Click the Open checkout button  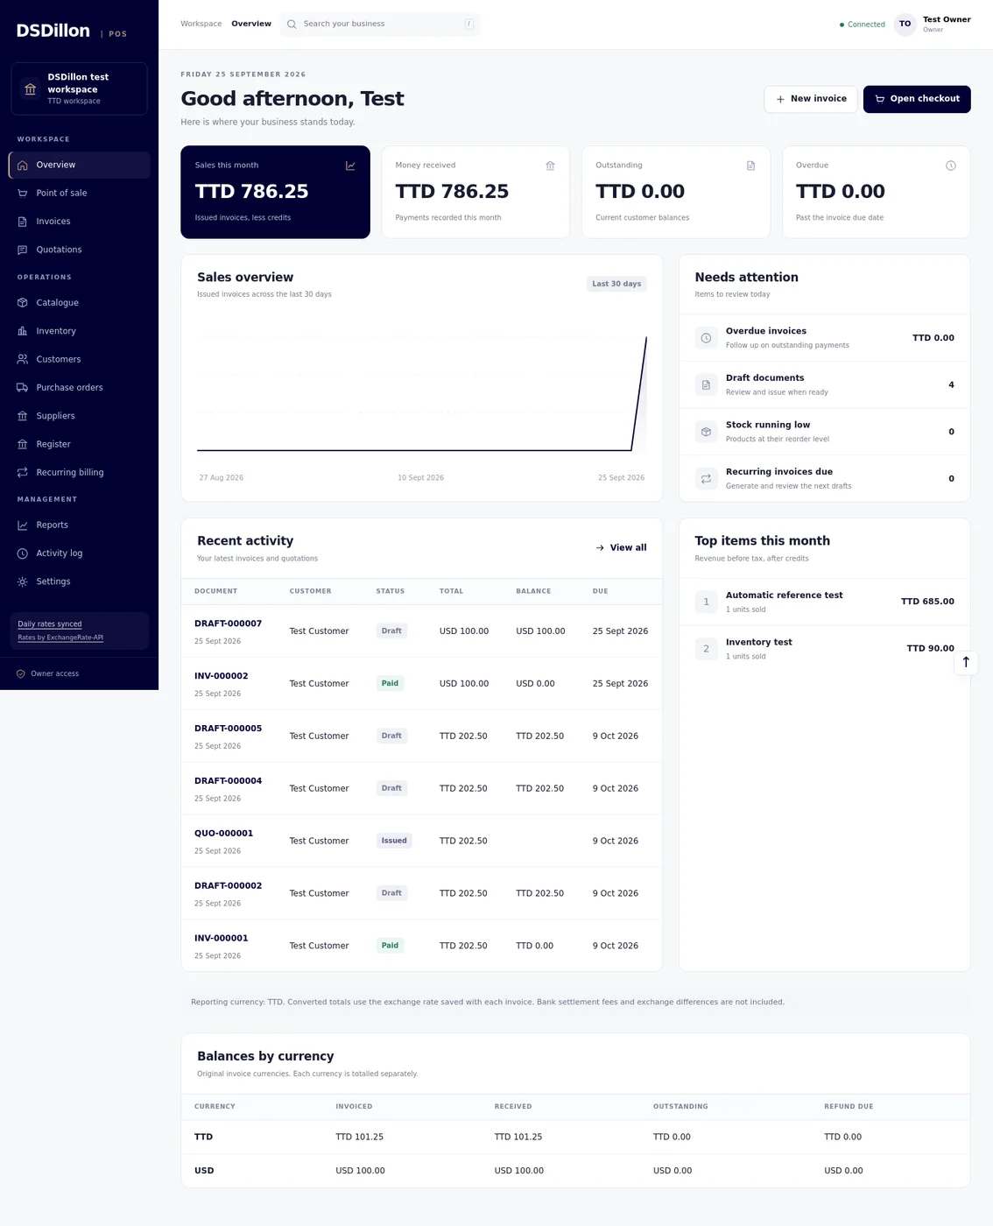tap(917, 99)
